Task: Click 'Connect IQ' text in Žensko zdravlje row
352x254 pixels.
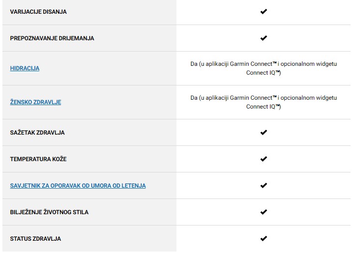Action: [x=262, y=107]
